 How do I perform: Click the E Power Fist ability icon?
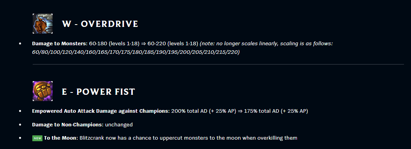click(42, 91)
